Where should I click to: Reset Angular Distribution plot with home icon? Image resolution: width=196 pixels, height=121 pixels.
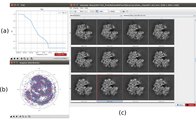pyautogui.click(x=11, y=116)
